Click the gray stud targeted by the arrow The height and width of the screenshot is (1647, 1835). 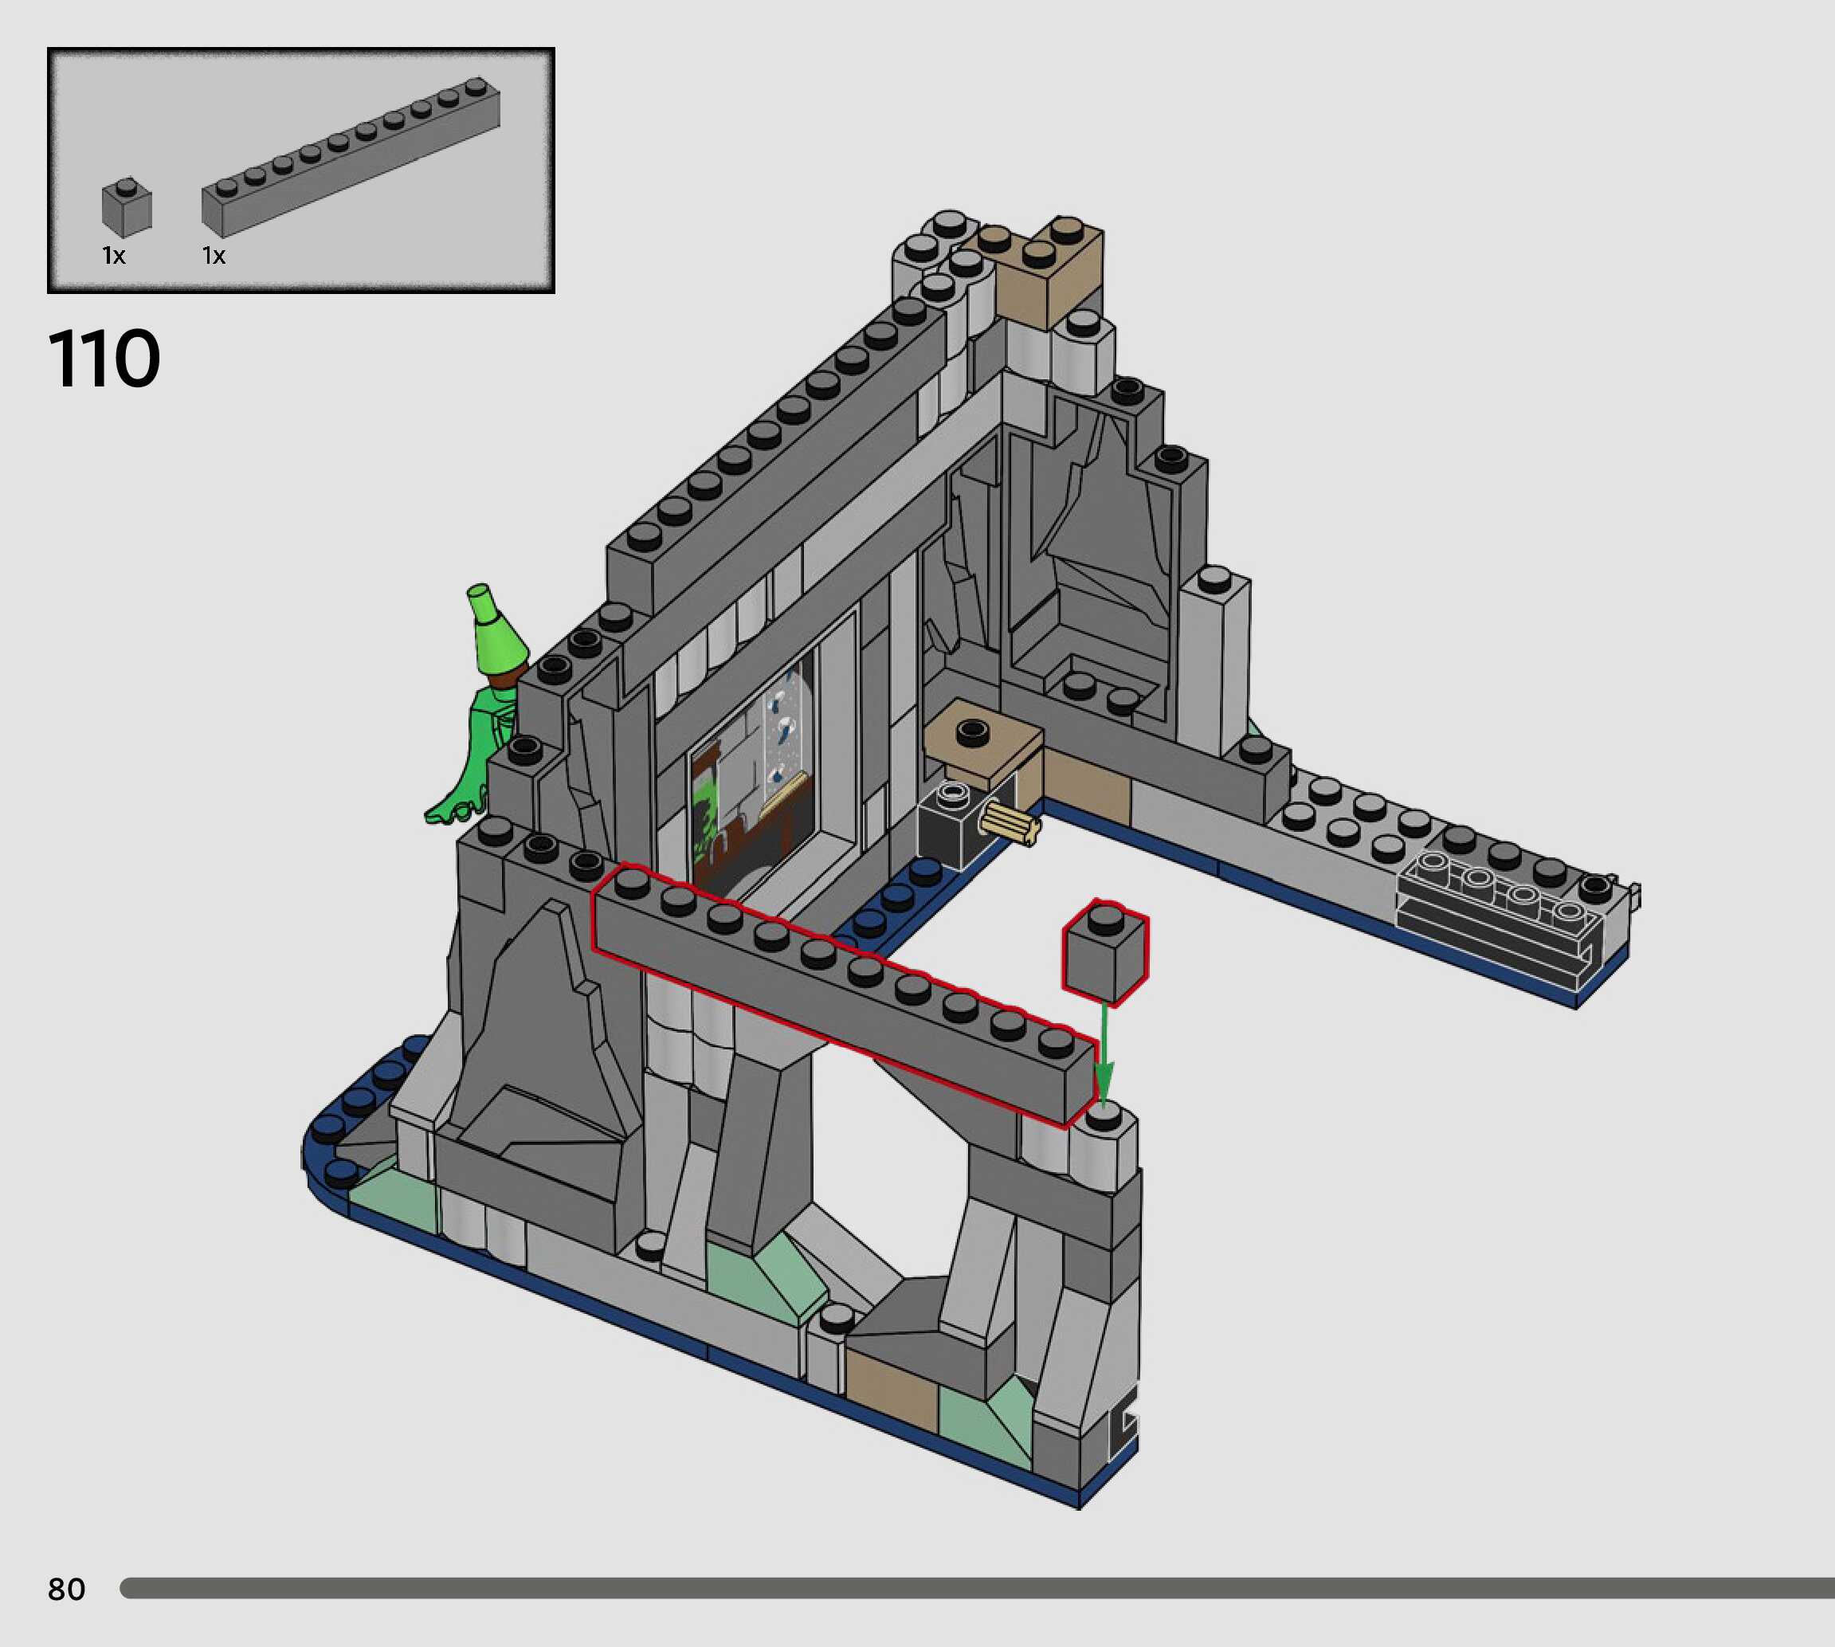coord(1102,1116)
